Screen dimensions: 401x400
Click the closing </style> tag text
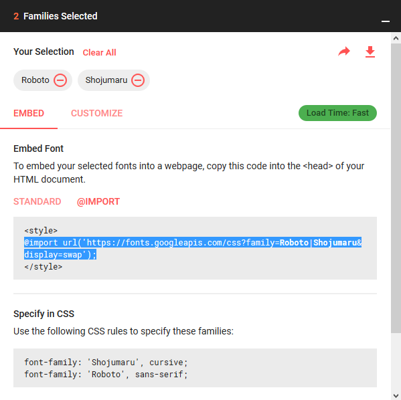click(x=44, y=267)
